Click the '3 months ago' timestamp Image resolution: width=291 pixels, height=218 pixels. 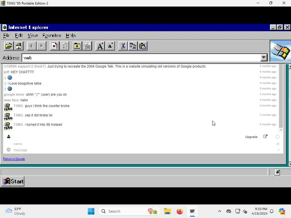pyautogui.click(x=268, y=106)
